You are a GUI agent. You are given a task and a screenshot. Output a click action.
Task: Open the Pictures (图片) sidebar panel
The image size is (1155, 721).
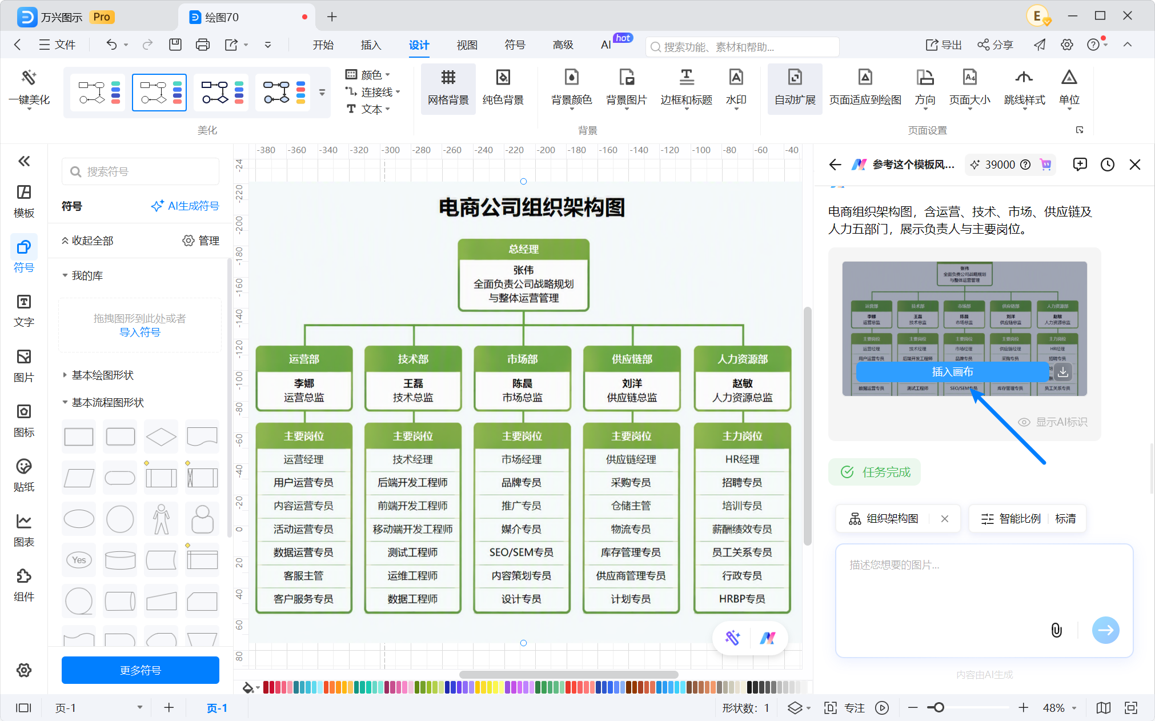tap(23, 366)
